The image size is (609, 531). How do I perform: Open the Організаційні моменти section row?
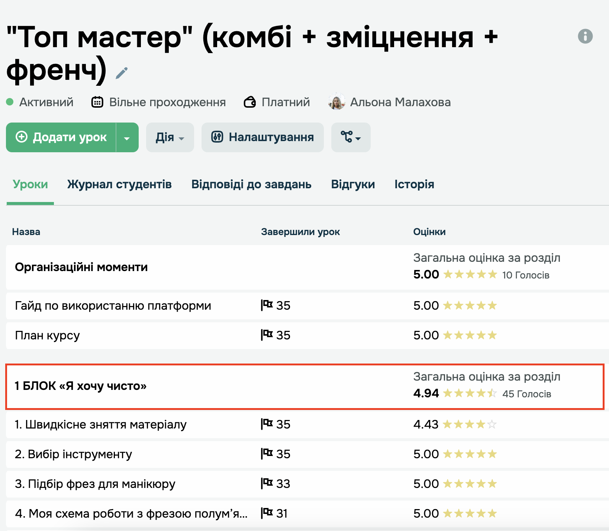point(81,267)
